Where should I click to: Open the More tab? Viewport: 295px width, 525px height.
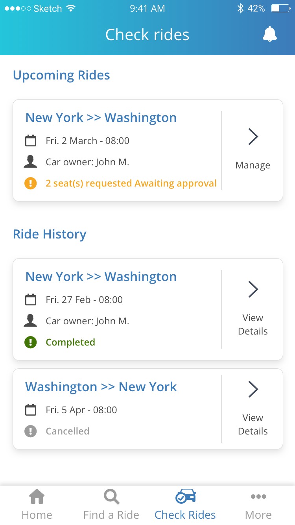[x=258, y=505]
